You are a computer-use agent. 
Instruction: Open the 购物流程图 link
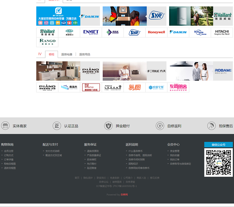[10, 164]
